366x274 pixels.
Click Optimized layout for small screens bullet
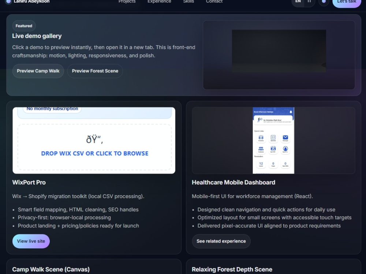click(274, 218)
